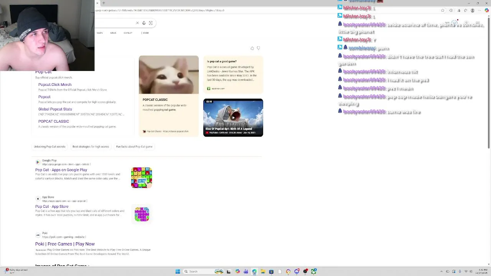Open Windows Start menu
This screenshot has height=276, width=491.
pyautogui.click(x=178, y=271)
